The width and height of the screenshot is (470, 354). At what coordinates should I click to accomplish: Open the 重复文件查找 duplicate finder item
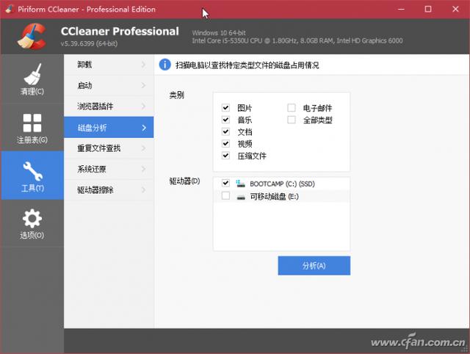[x=109, y=148]
